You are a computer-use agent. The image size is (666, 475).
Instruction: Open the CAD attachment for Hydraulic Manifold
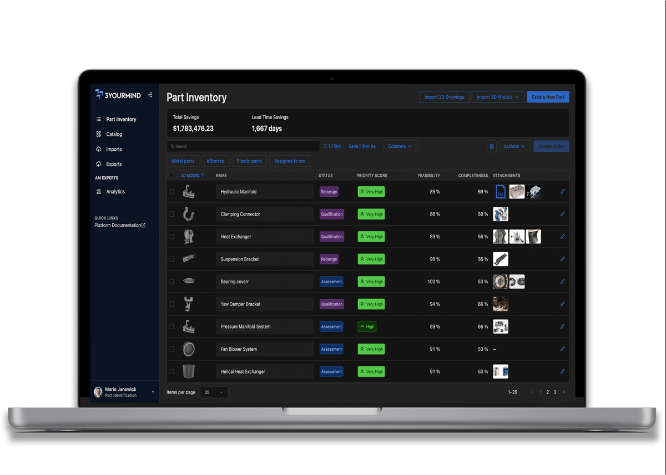click(x=500, y=191)
